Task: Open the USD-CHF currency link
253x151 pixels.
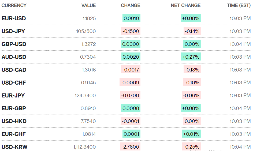Action: point(14,83)
